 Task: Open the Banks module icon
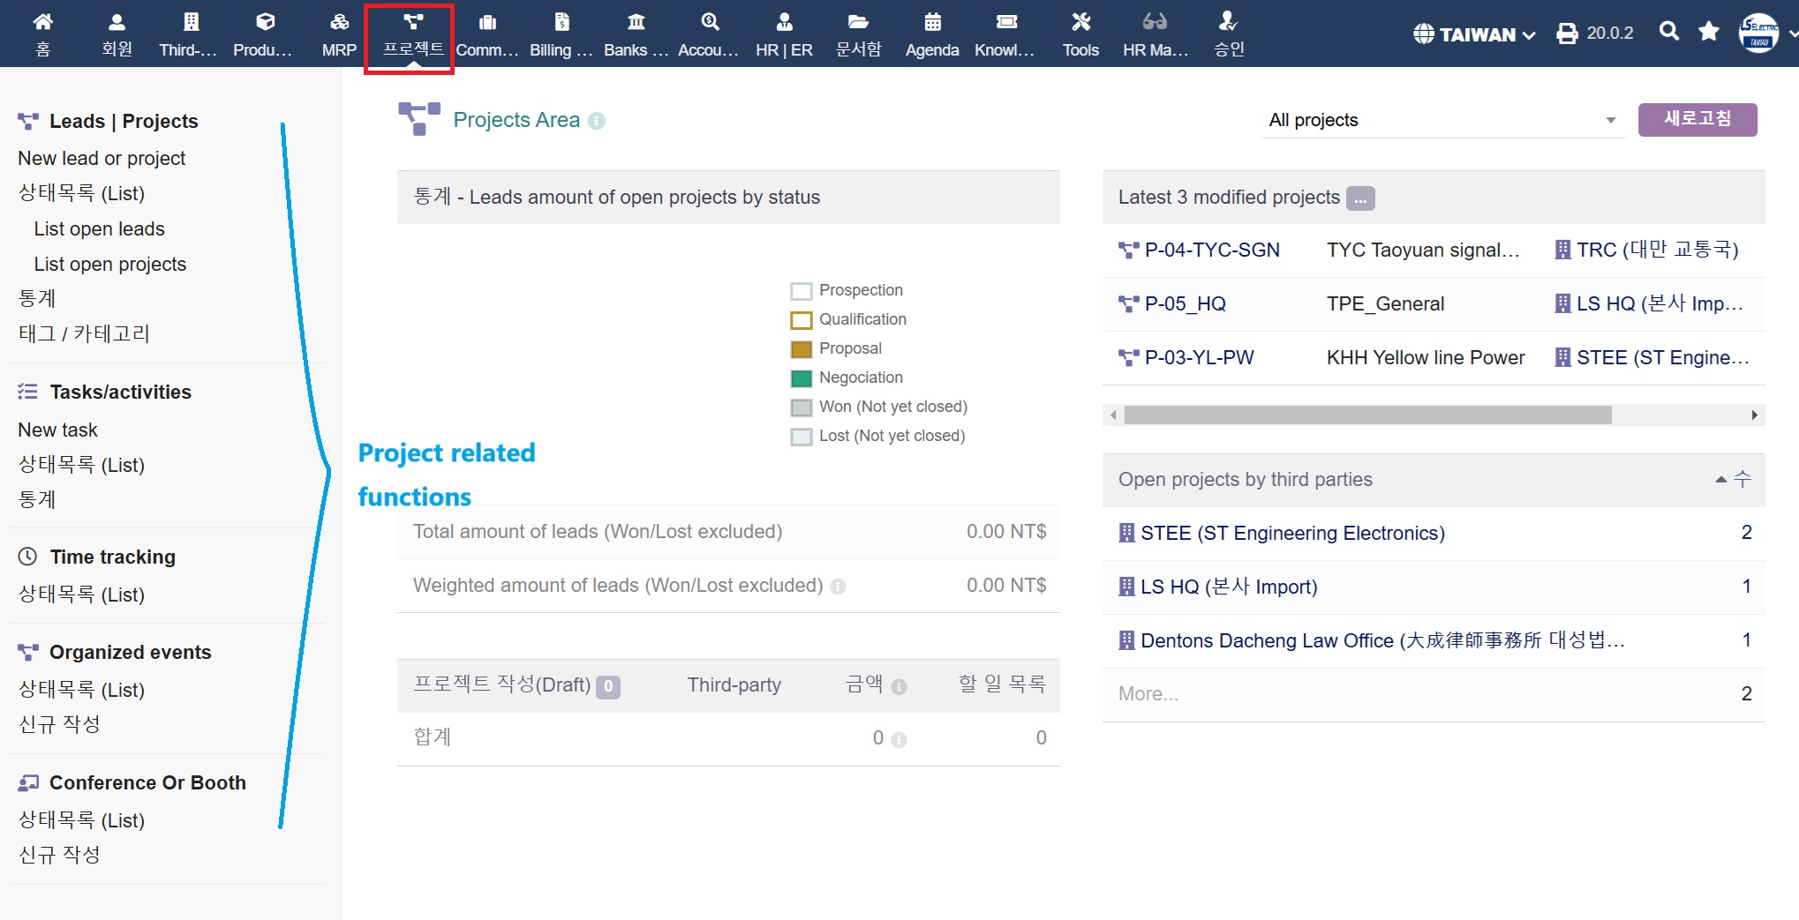pyautogui.click(x=636, y=22)
